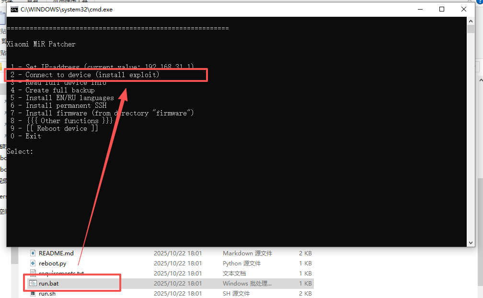Click the cmd.exe icon in title bar
483x298 pixels.
[14, 10]
